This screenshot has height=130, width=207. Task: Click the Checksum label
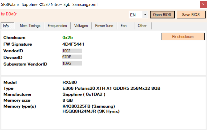click(x=14, y=38)
